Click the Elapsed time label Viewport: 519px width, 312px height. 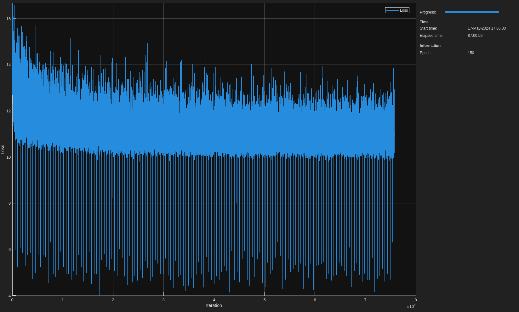(431, 36)
